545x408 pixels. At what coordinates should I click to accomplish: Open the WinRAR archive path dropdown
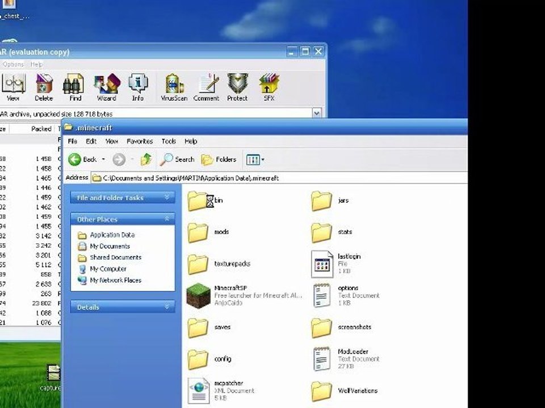tap(317, 113)
